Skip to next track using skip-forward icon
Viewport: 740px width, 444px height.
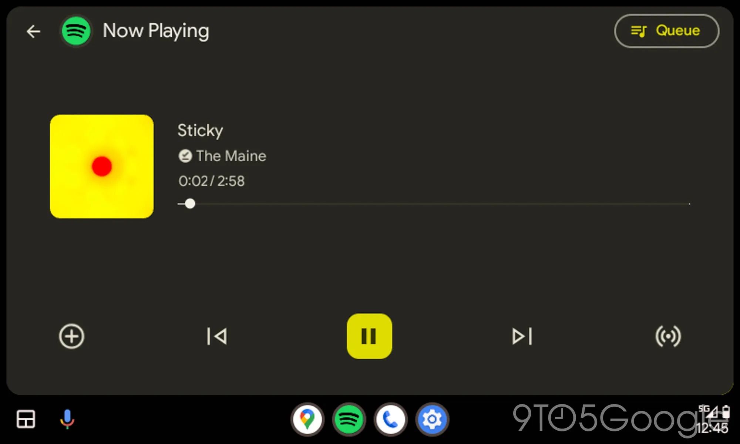click(521, 336)
